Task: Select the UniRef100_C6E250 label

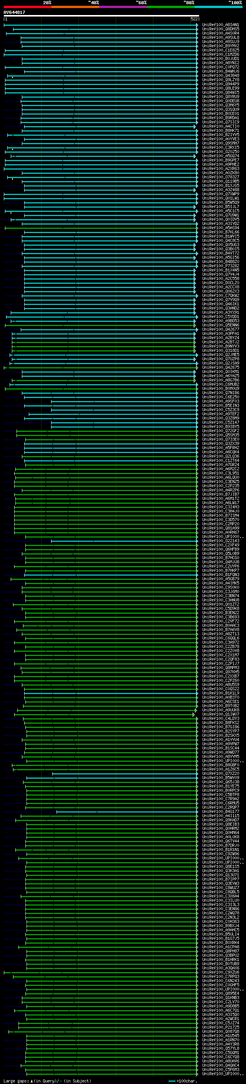Action: point(220,397)
